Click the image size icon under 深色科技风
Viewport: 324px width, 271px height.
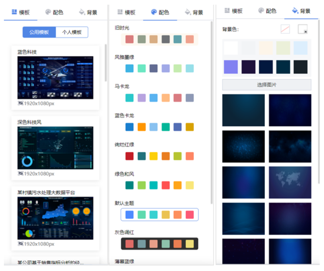pos(21,174)
